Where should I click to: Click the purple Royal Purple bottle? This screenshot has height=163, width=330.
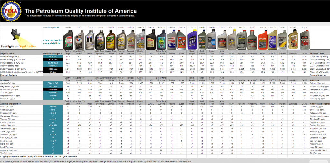(x=192, y=39)
